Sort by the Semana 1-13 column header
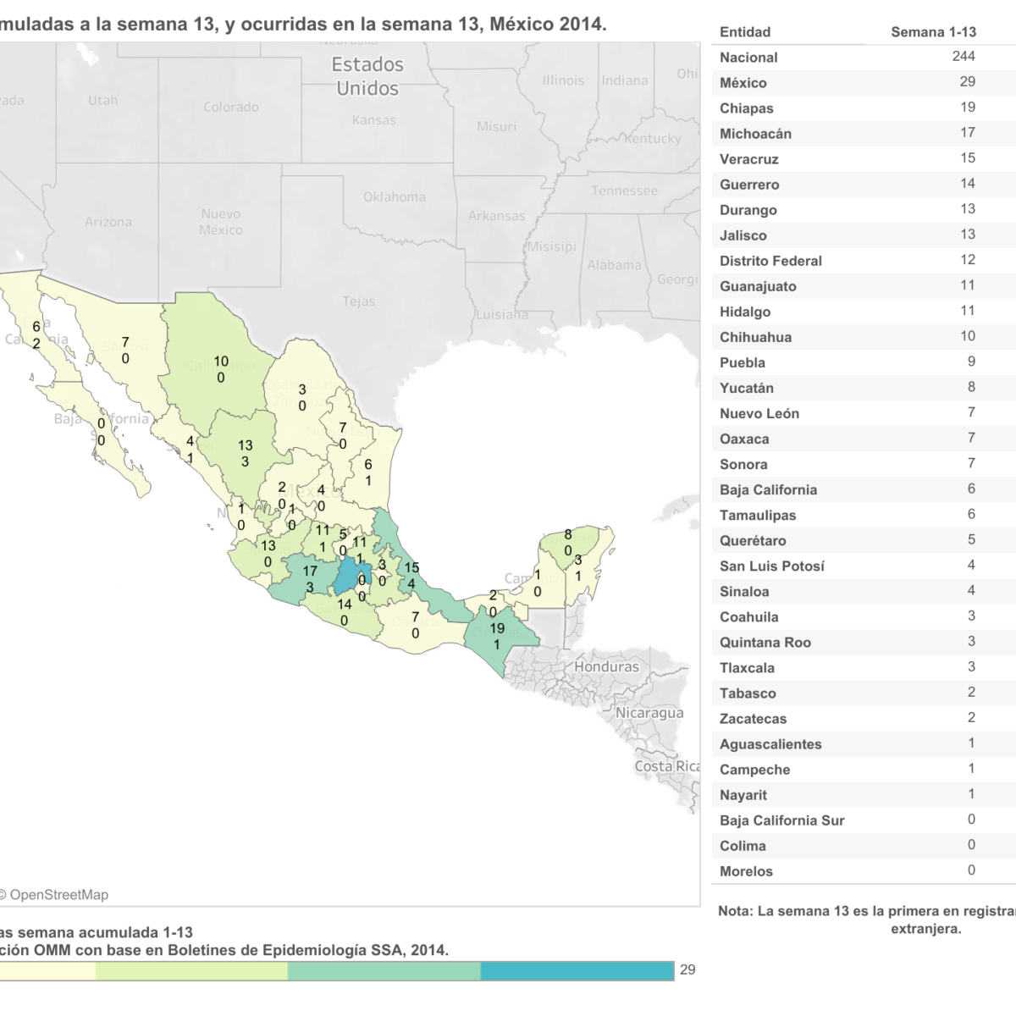1016x1016 pixels. [933, 32]
